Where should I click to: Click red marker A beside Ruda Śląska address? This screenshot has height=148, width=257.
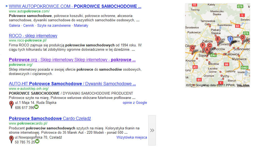click(x=11, y=105)
